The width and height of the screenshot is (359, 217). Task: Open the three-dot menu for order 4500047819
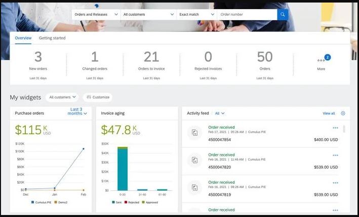(335, 183)
